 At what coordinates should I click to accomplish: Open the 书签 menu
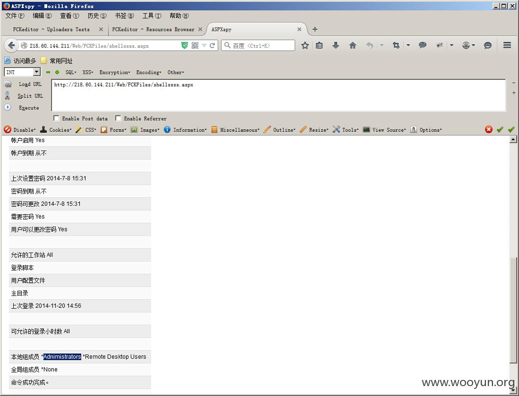click(x=125, y=16)
